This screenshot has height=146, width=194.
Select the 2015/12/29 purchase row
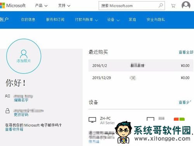(x=141, y=78)
